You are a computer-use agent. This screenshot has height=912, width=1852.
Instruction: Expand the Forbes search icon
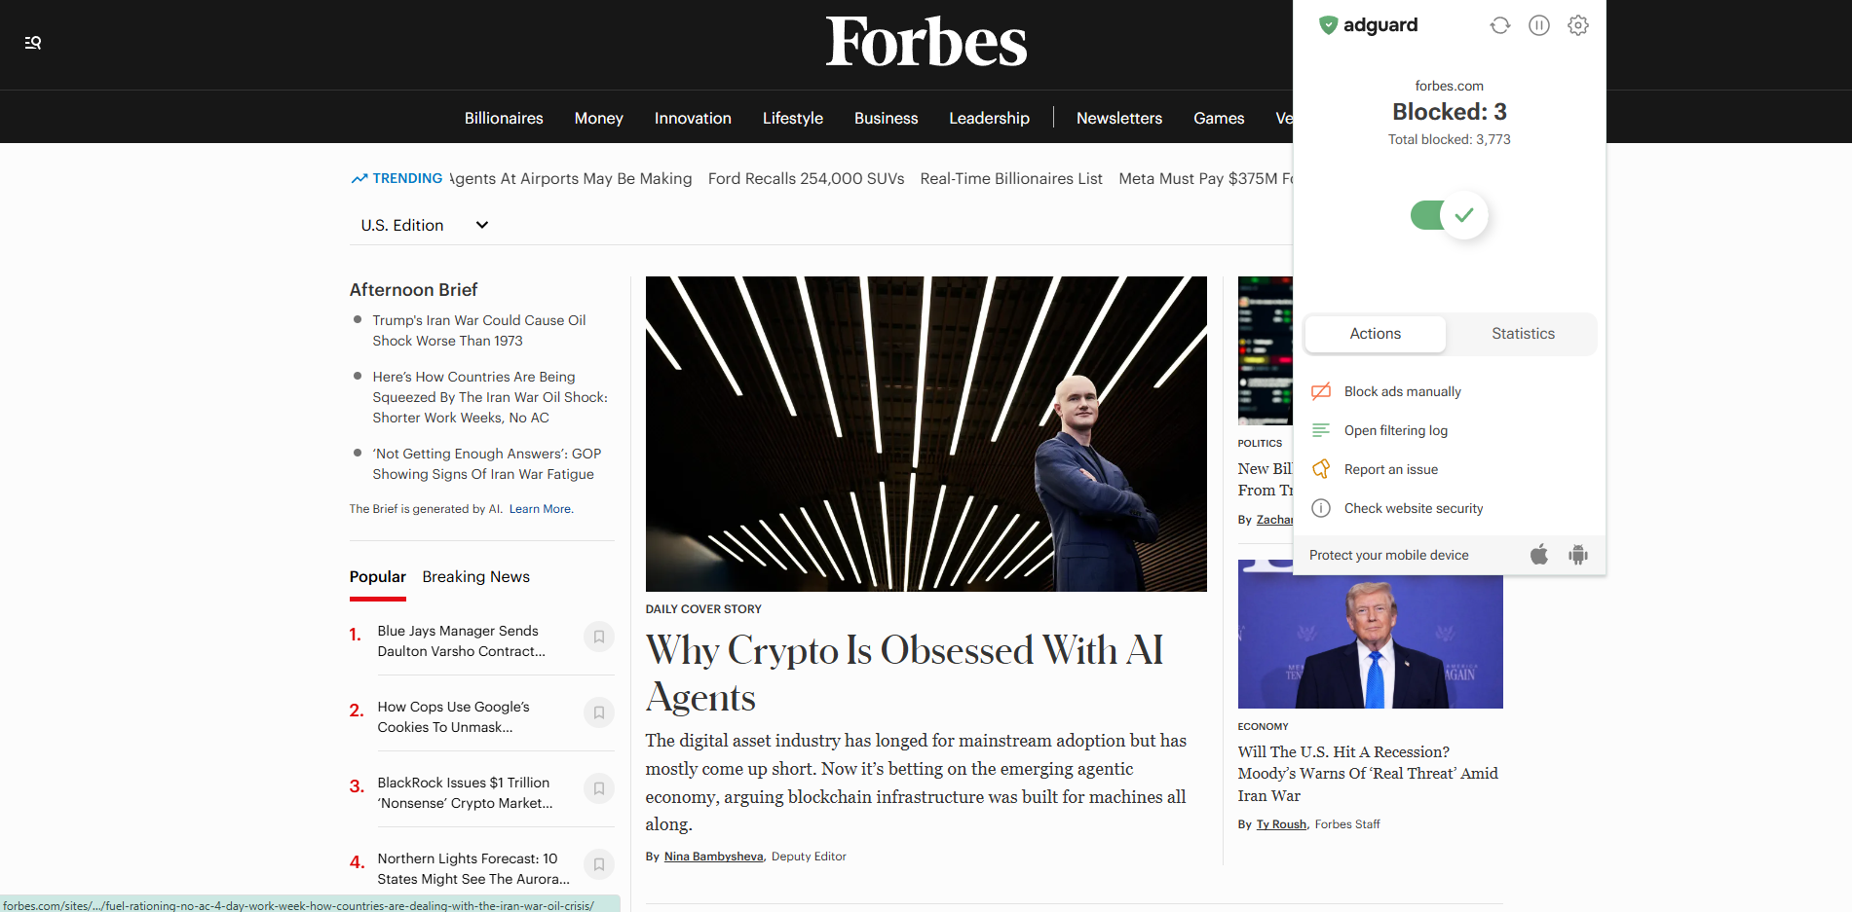point(32,42)
